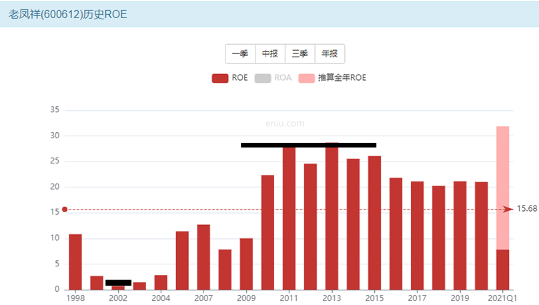Screen dimensions: 539x305
Task: Toggle the 推算全年ROE legend series
Action: click(332, 78)
